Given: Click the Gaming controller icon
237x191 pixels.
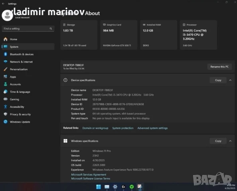Looking at the screenshot, I should click(x=6, y=99).
